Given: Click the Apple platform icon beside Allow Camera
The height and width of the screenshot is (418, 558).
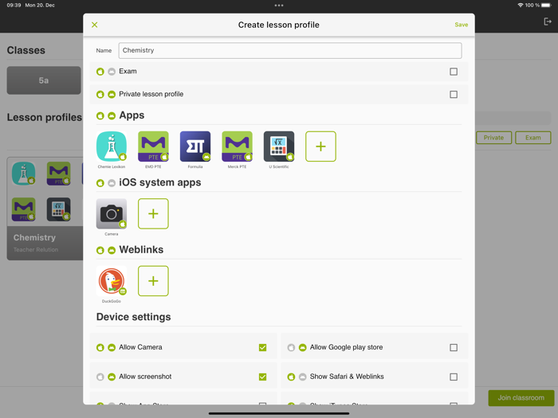Looking at the screenshot, I should 100,347.
